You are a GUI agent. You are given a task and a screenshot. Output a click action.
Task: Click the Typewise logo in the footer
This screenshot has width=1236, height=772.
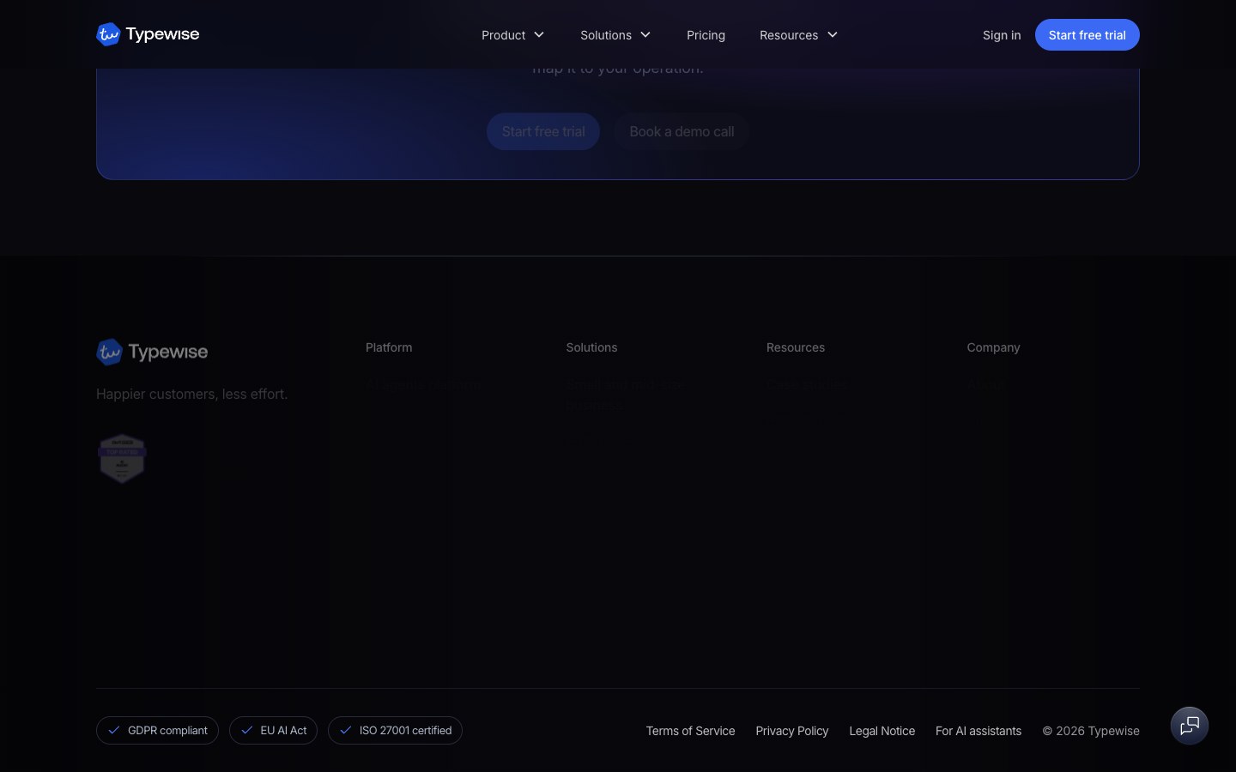coord(152,352)
